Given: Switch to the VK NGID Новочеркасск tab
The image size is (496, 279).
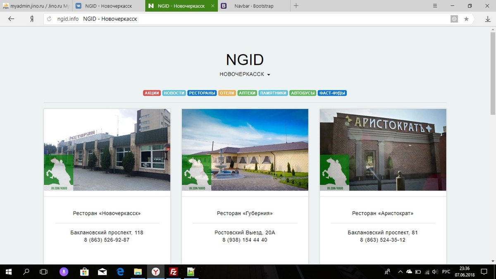Looking at the screenshot, I should pos(109,6).
